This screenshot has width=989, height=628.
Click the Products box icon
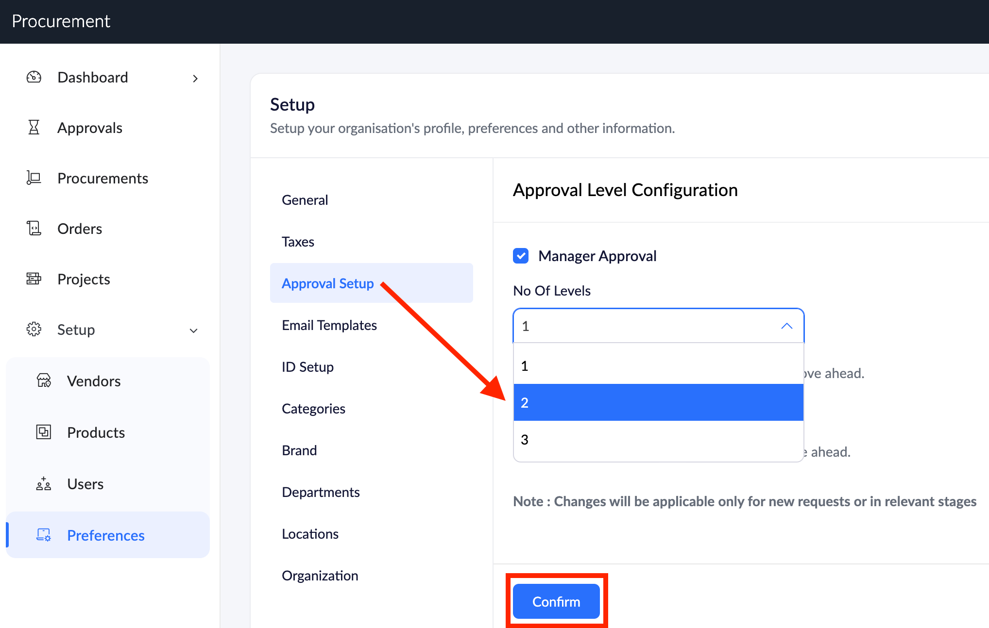(44, 432)
